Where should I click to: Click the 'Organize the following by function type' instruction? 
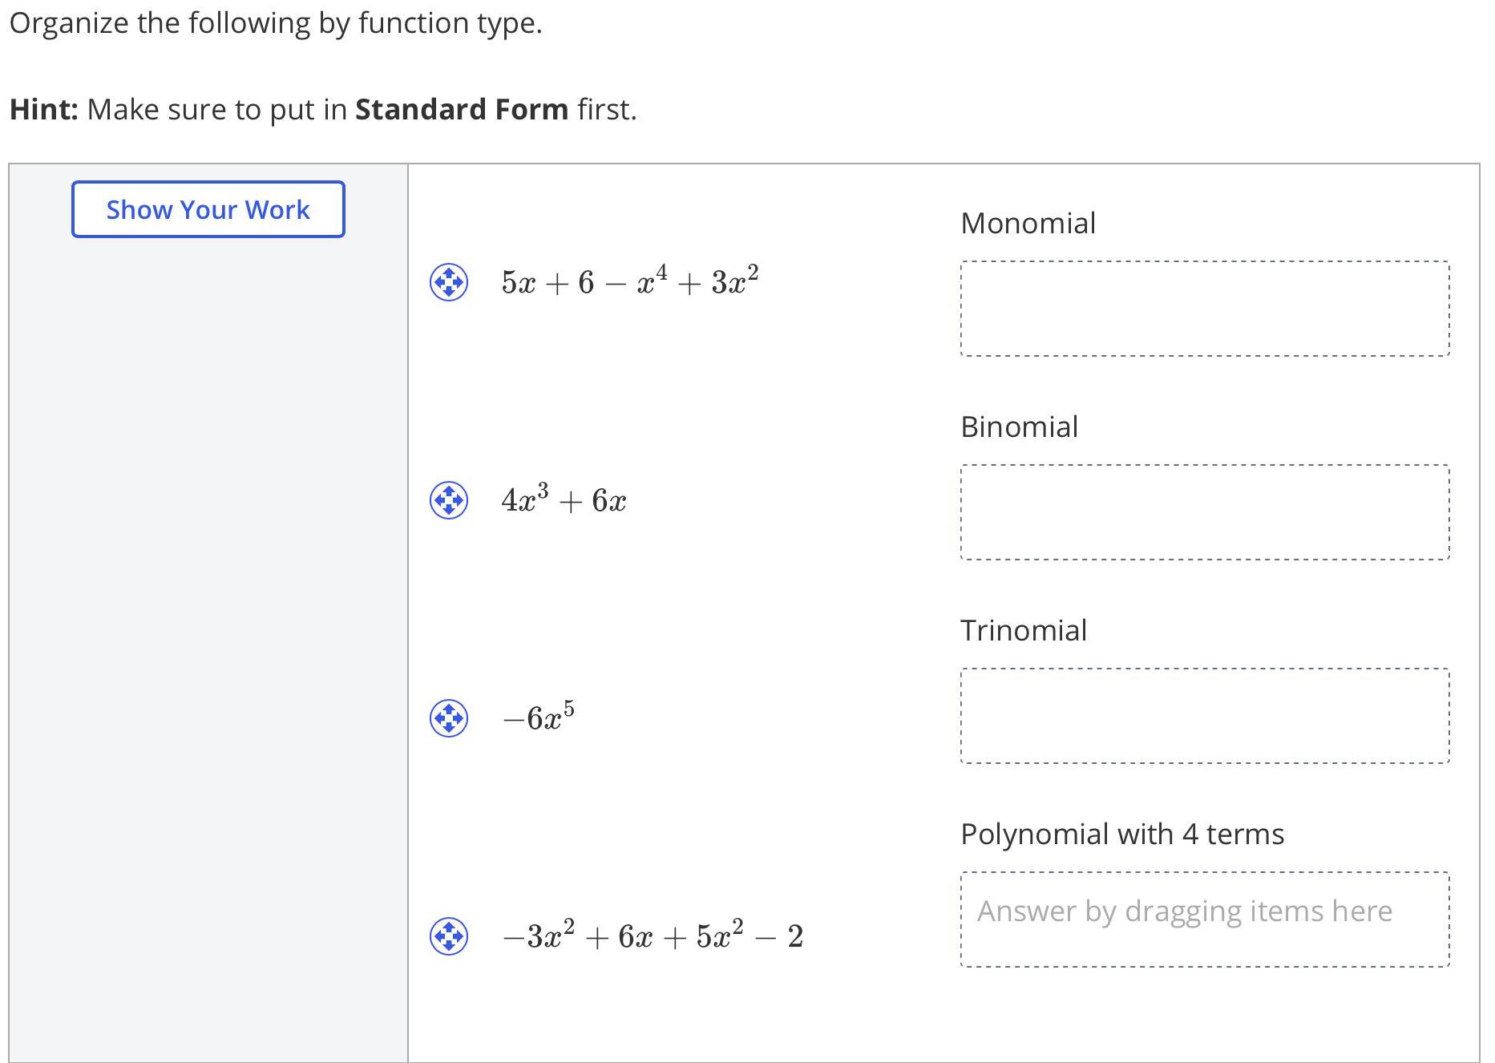click(x=276, y=22)
